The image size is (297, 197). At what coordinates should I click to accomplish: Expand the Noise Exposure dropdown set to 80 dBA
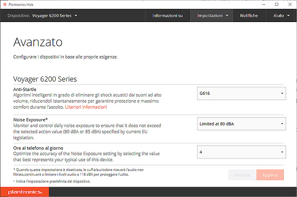pos(241,124)
